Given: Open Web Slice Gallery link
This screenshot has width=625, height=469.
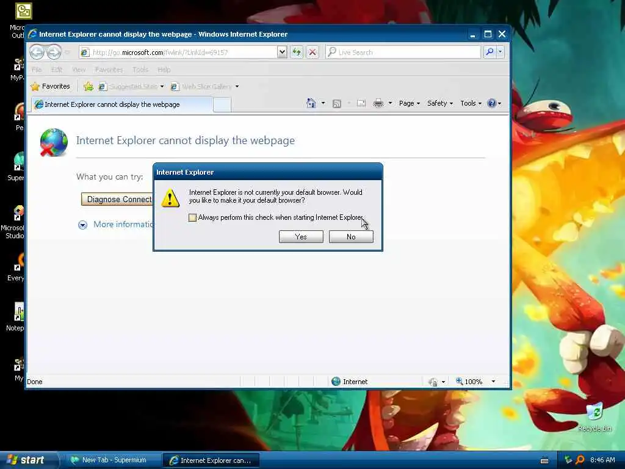Looking at the screenshot, I should click(x=201, y=87).
